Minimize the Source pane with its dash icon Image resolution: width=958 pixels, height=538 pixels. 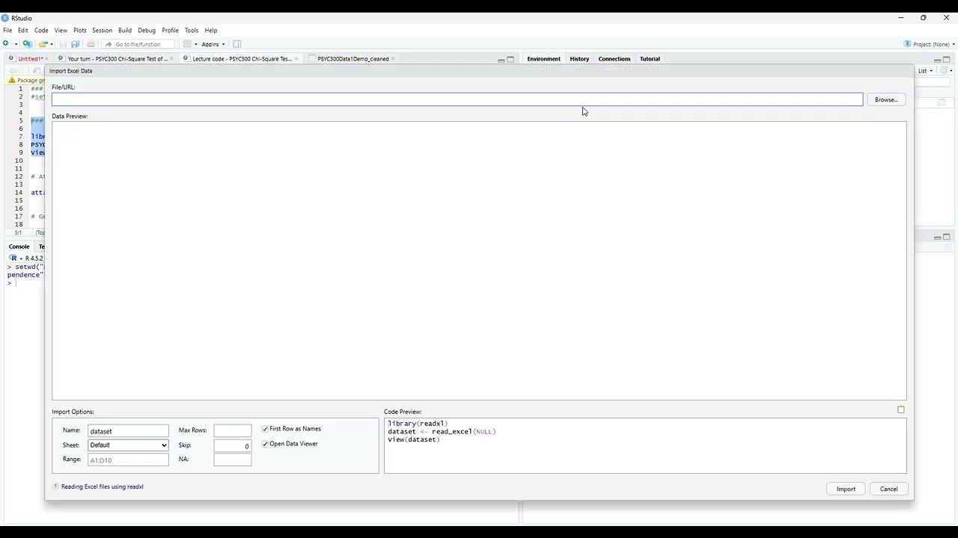coord(501,60)
